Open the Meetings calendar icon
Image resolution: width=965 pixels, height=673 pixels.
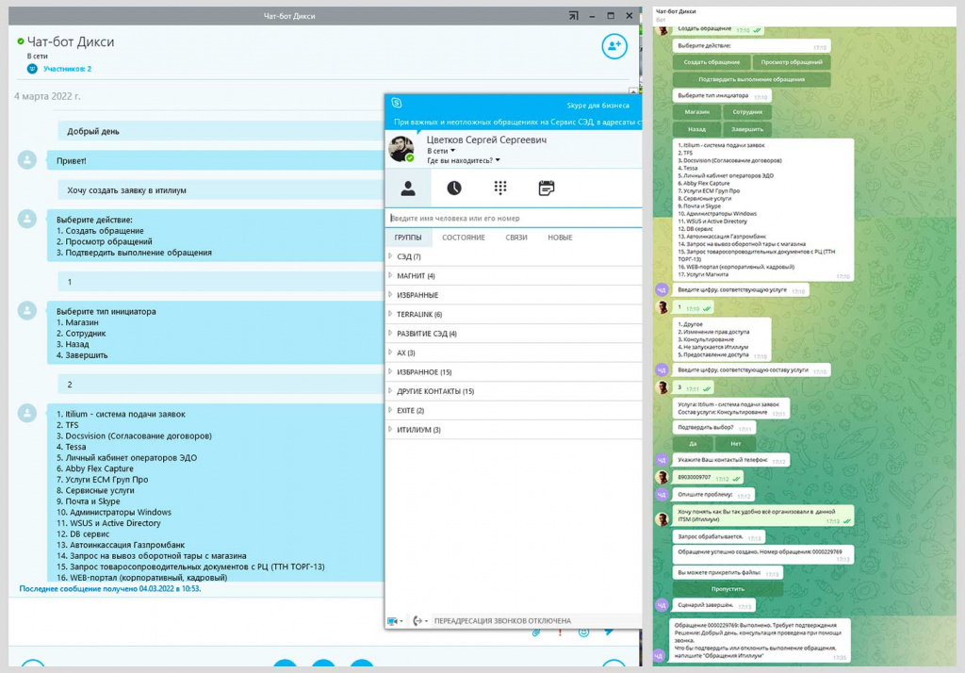[547, 189]
